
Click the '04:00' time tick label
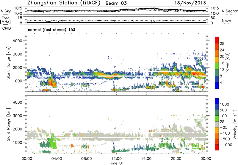57,159
